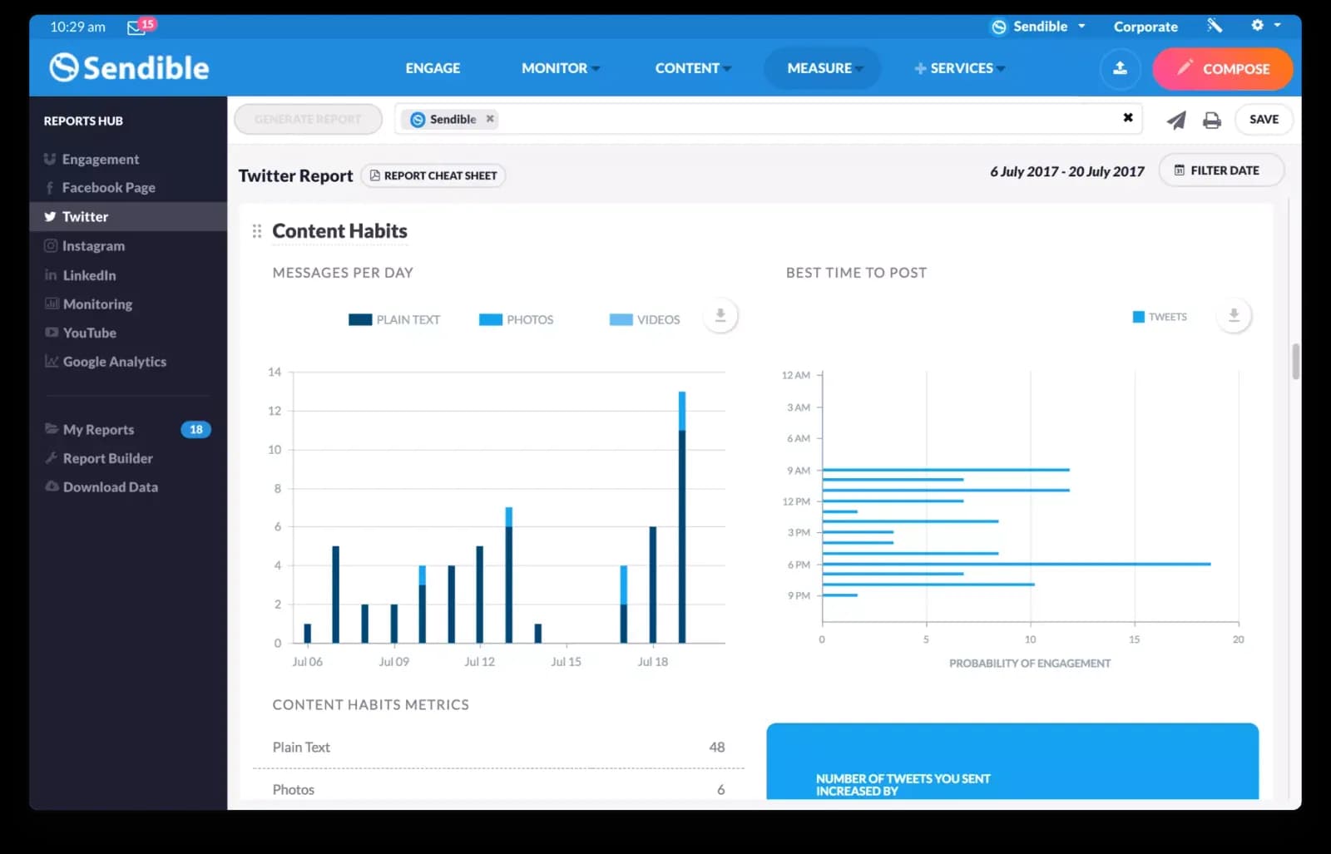Select Instagram report in sidebar
This screenshot has height=854, width=1331.
click(93, 246)
